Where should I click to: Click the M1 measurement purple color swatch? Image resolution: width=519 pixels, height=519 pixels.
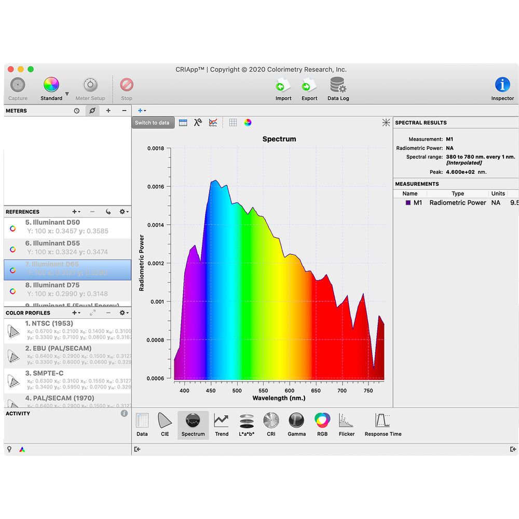(408, 203)
